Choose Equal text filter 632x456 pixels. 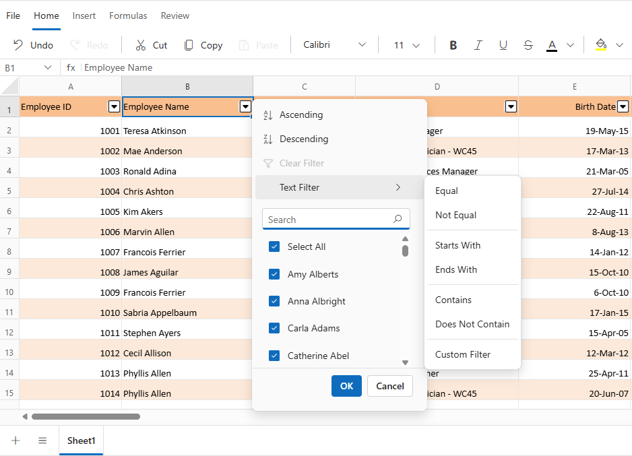point(472,191)
